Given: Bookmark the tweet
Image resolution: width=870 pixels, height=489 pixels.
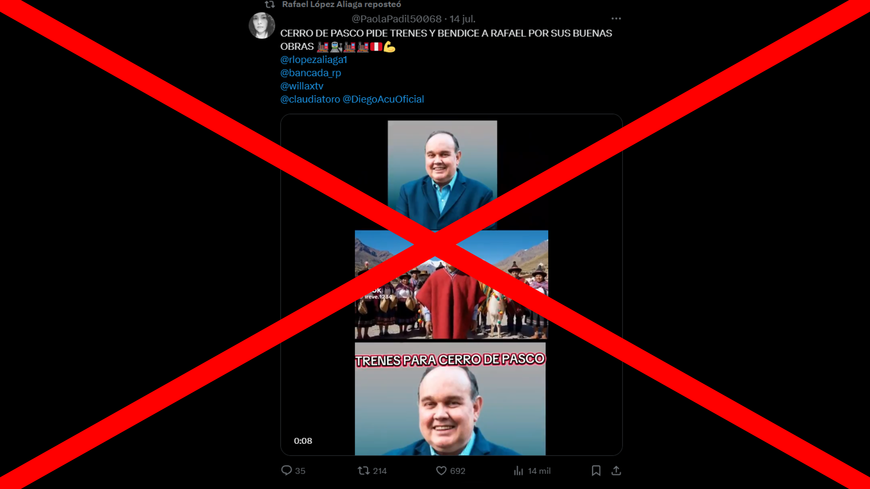Looking at the screenshot, I should click(596, 470).
